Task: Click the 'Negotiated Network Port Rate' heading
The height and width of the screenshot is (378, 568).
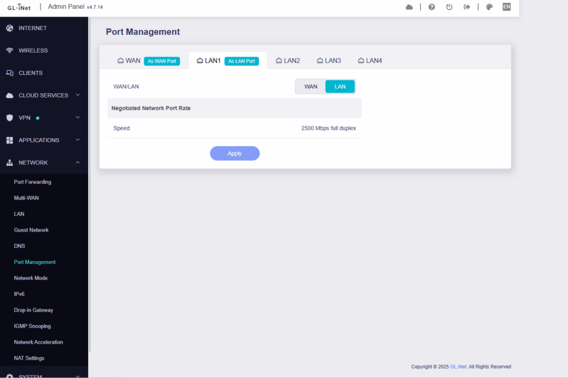Action: 151,108
